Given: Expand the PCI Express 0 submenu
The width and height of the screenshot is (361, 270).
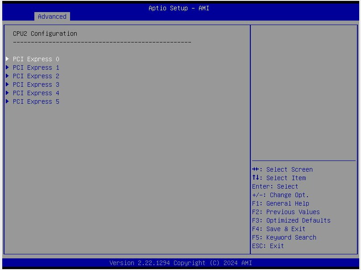Looking at the screenshot, I should (36, 59).
